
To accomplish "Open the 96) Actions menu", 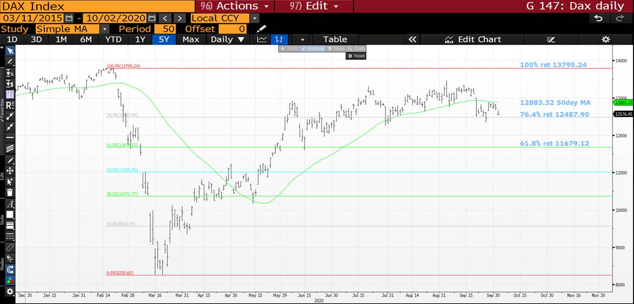I will (235, 6).
